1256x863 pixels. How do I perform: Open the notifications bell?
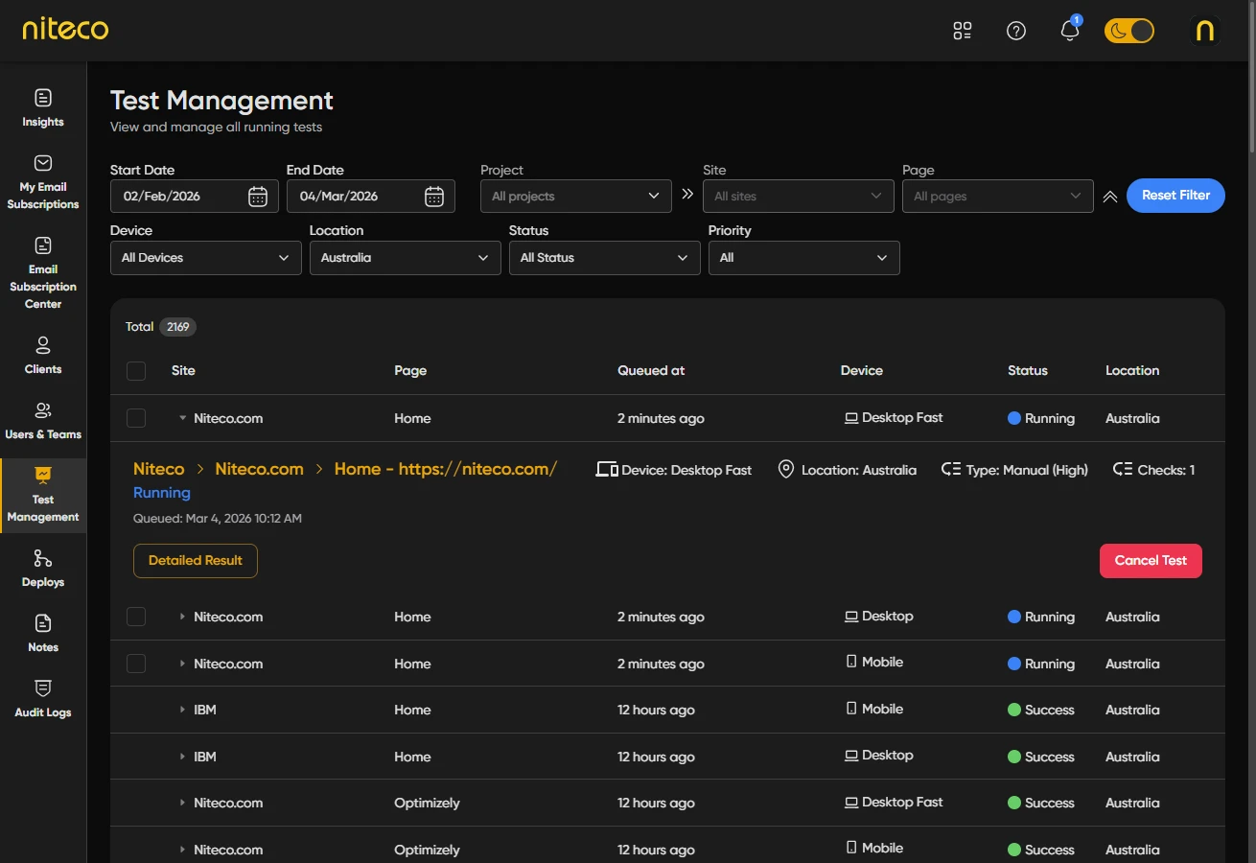pos(1069,31)
